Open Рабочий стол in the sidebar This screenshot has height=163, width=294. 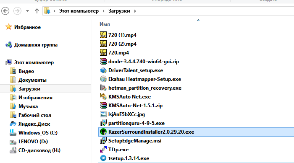(35, 115)
